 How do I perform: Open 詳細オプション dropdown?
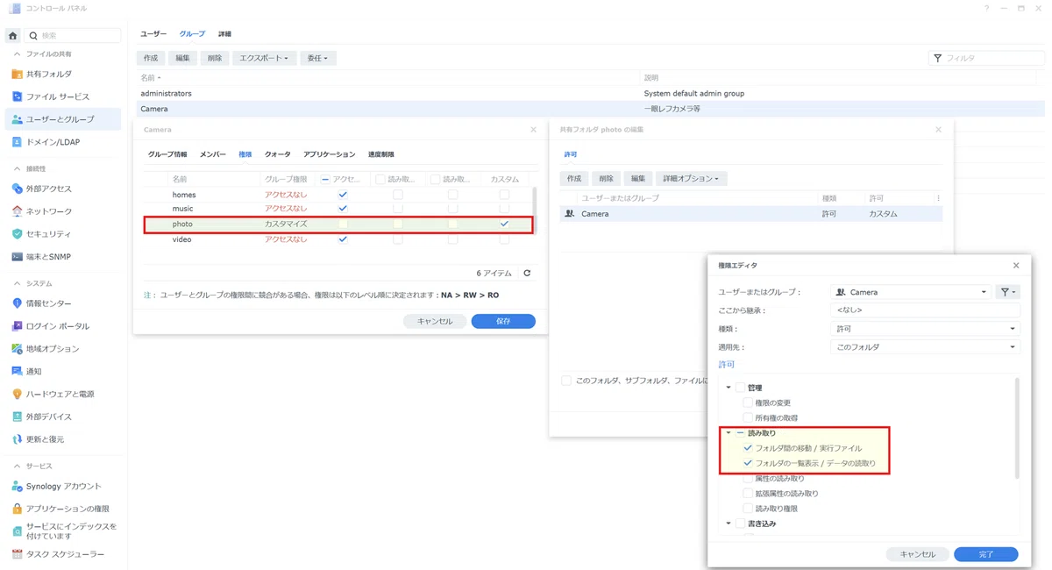pyautogui.click(x=692, y=179)
